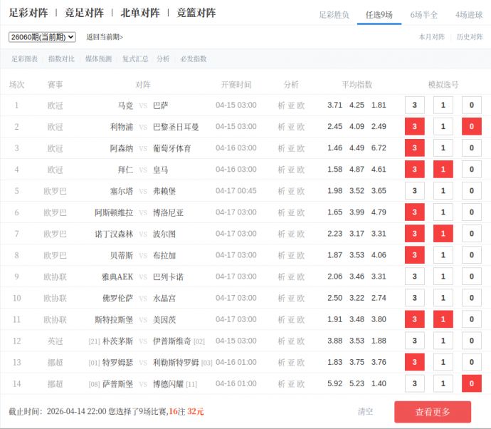
Task: Open the 必发指数 sub-menu item
Action: [x=194, y=59]
